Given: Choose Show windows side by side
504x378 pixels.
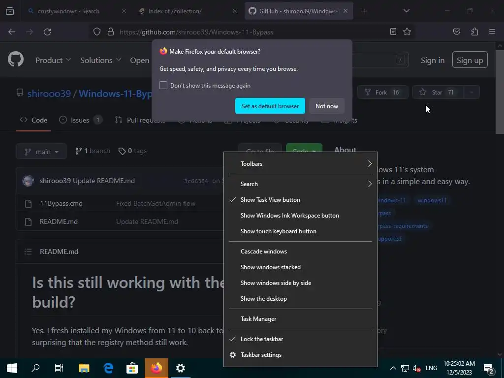Looking at the screenshot, I should click(300, 283).
